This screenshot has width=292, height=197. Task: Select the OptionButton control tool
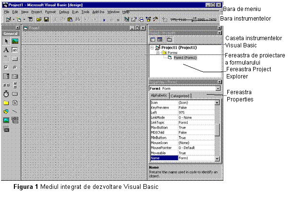[x=15, y=67]
